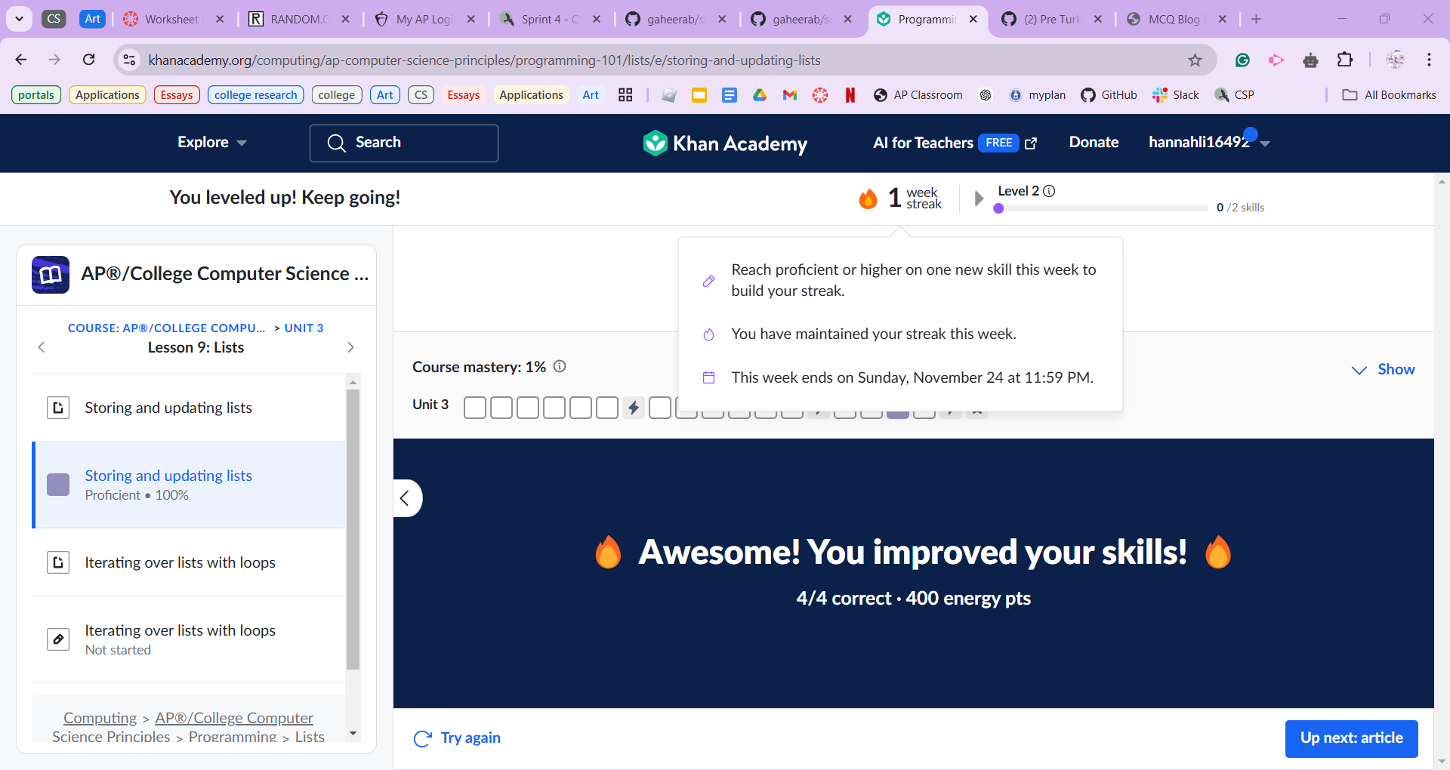The height and width of the screenshot is (770, 1450).
Task: Open the Netflix bookmark icon
Action: (850, 95)
